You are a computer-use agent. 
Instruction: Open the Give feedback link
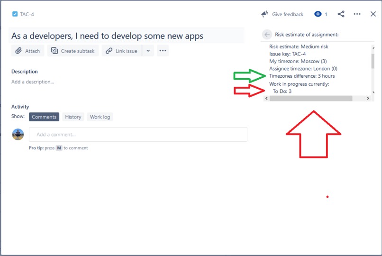coord(288,14)
